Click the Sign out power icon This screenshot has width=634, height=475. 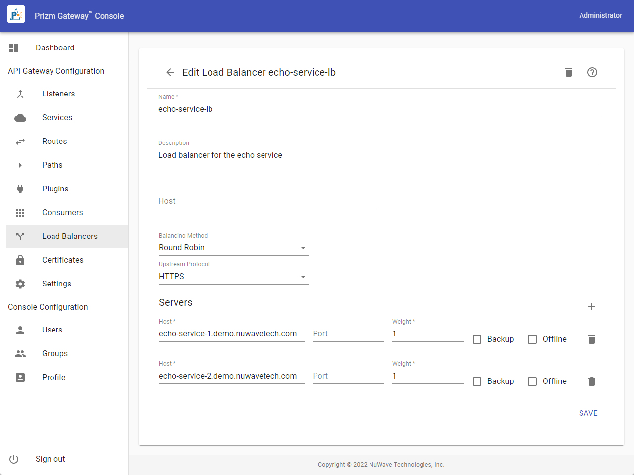pyautogui.click(x=14, y=459)
